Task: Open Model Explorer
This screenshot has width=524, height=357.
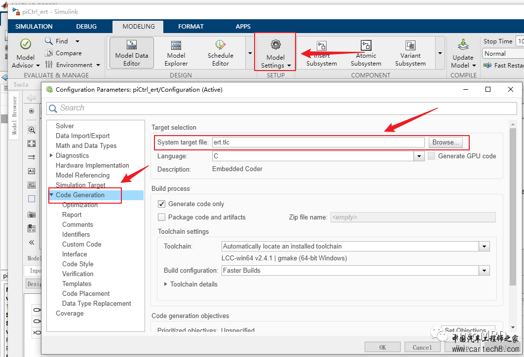Action: 176,53
